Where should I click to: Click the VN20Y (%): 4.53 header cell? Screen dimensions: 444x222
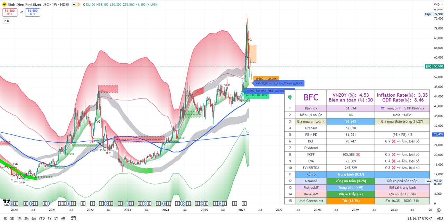351,97
